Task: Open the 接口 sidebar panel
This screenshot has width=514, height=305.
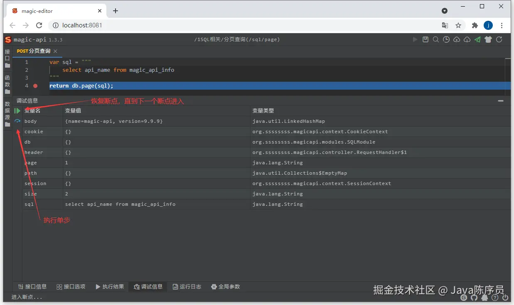Action: [x=7, y=59]
